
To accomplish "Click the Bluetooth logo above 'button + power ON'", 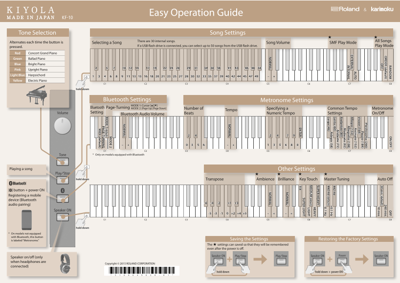I will pyautogui.click(x=18, y=184).
